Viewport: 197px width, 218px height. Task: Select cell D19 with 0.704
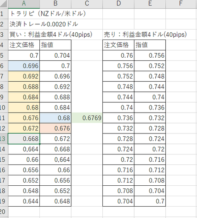[119, 201]
